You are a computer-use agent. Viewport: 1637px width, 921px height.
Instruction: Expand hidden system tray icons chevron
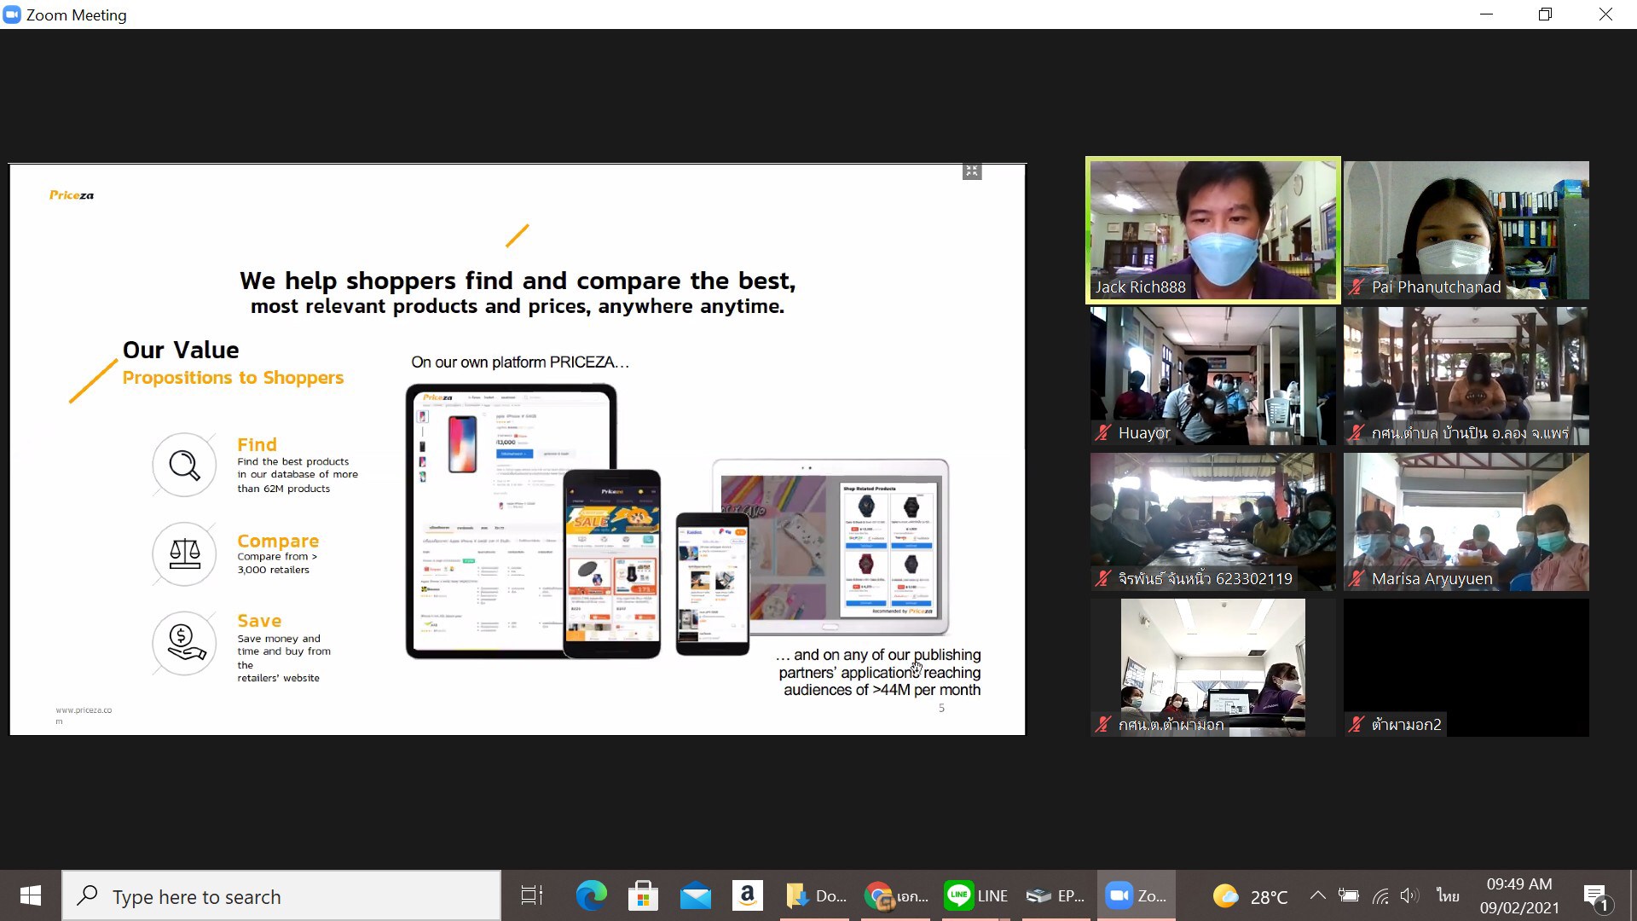point(1317,895)
